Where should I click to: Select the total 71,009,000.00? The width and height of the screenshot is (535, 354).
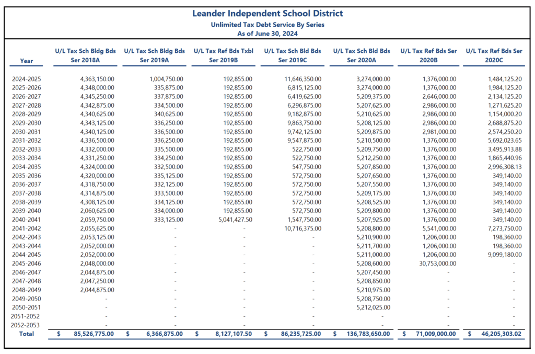[436, 334]
